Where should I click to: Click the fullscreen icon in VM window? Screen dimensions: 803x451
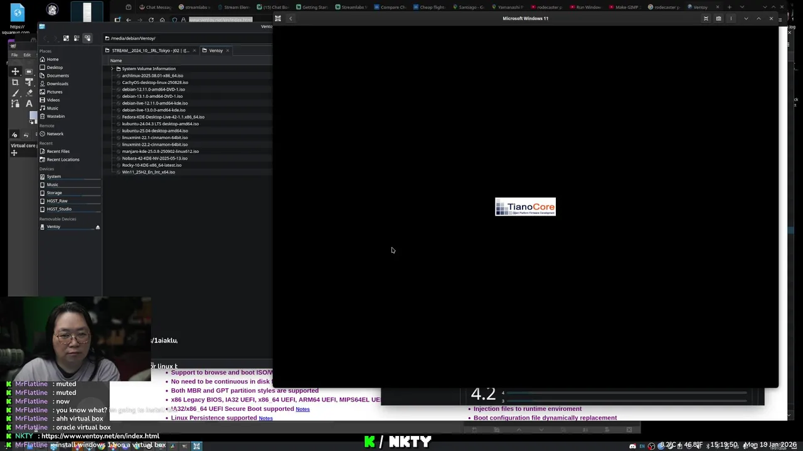tap(706, 19)
